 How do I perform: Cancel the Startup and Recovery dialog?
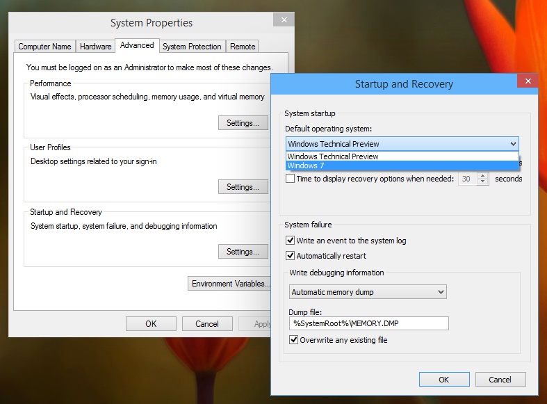pyautogui.click(x=500, y=380)
